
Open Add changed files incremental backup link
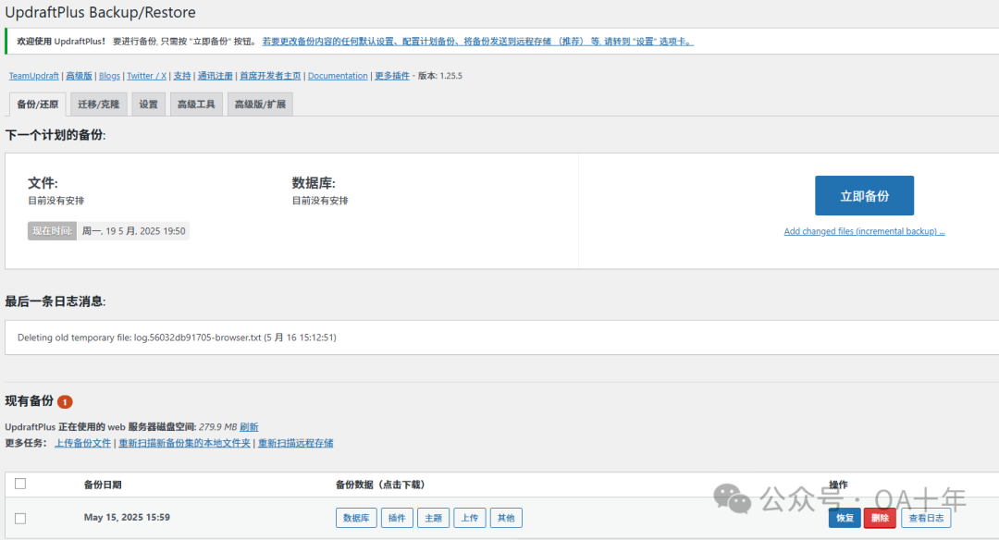864,231
